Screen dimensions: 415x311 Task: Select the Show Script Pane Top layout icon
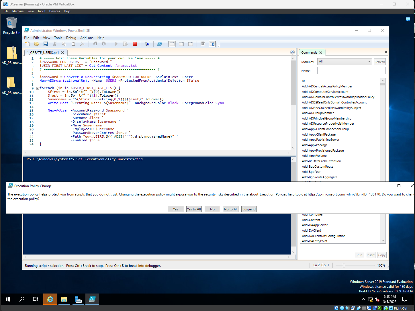(x=172, y=44)
